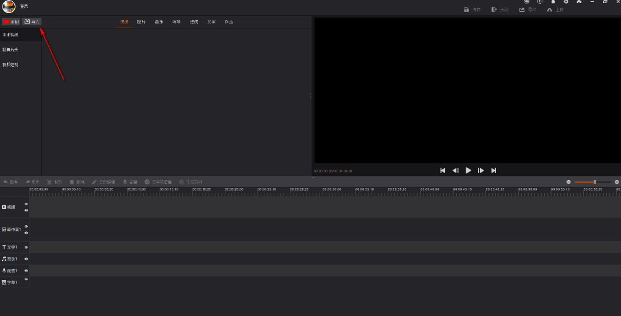Zoom in timeline with the plus icon
This screenshot has height=316, width=621.
(617, 182)
